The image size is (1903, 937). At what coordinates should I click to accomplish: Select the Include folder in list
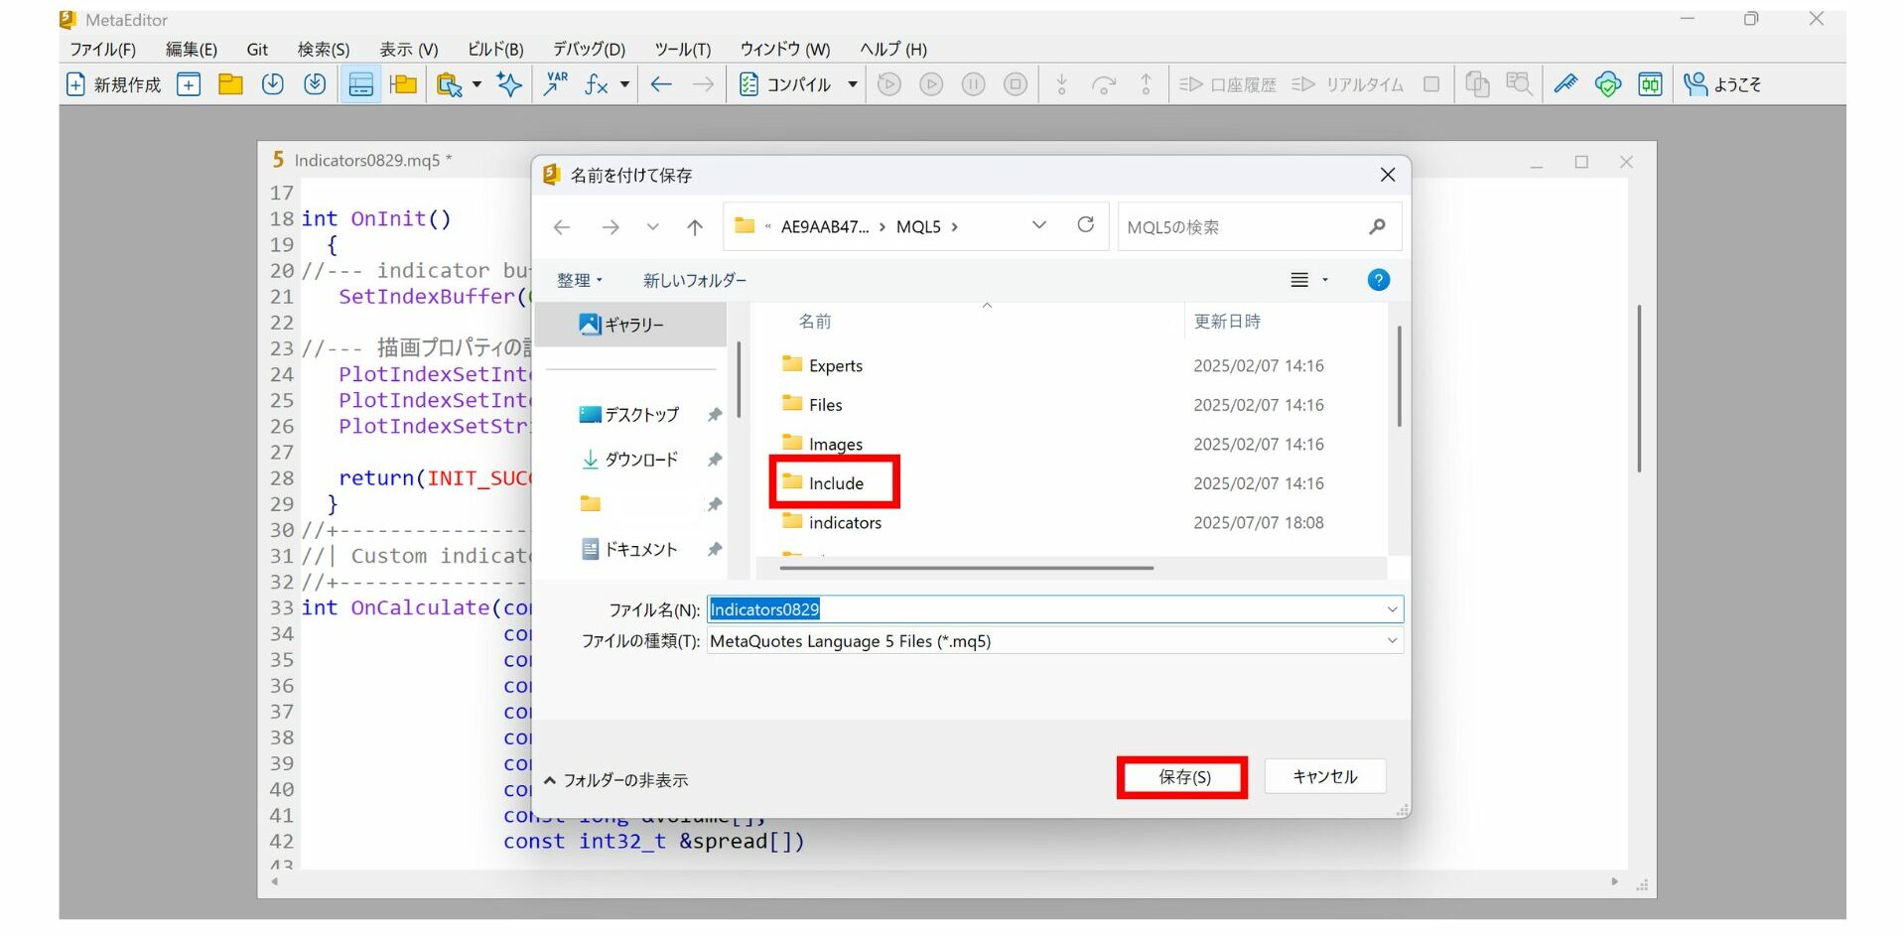click(835, 483)
